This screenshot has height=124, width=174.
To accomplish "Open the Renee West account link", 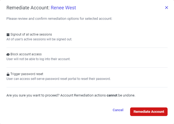I will [63, 8].
